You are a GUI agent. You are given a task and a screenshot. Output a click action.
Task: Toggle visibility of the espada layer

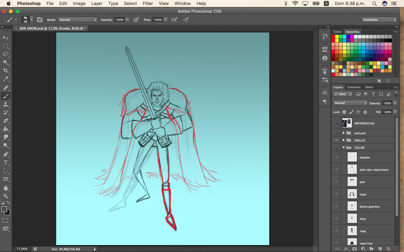tap(336, 157)
